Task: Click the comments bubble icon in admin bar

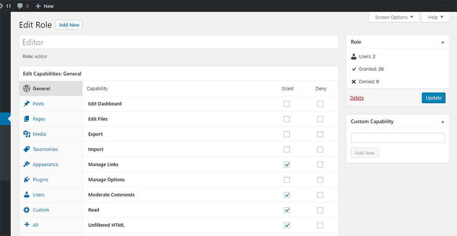Action: point(20,6)
